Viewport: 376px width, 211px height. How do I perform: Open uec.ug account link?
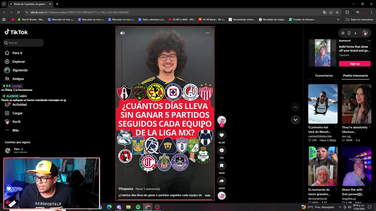coord(346,136)
